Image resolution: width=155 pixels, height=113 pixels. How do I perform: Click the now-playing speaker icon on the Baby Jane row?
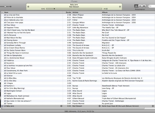2,106
